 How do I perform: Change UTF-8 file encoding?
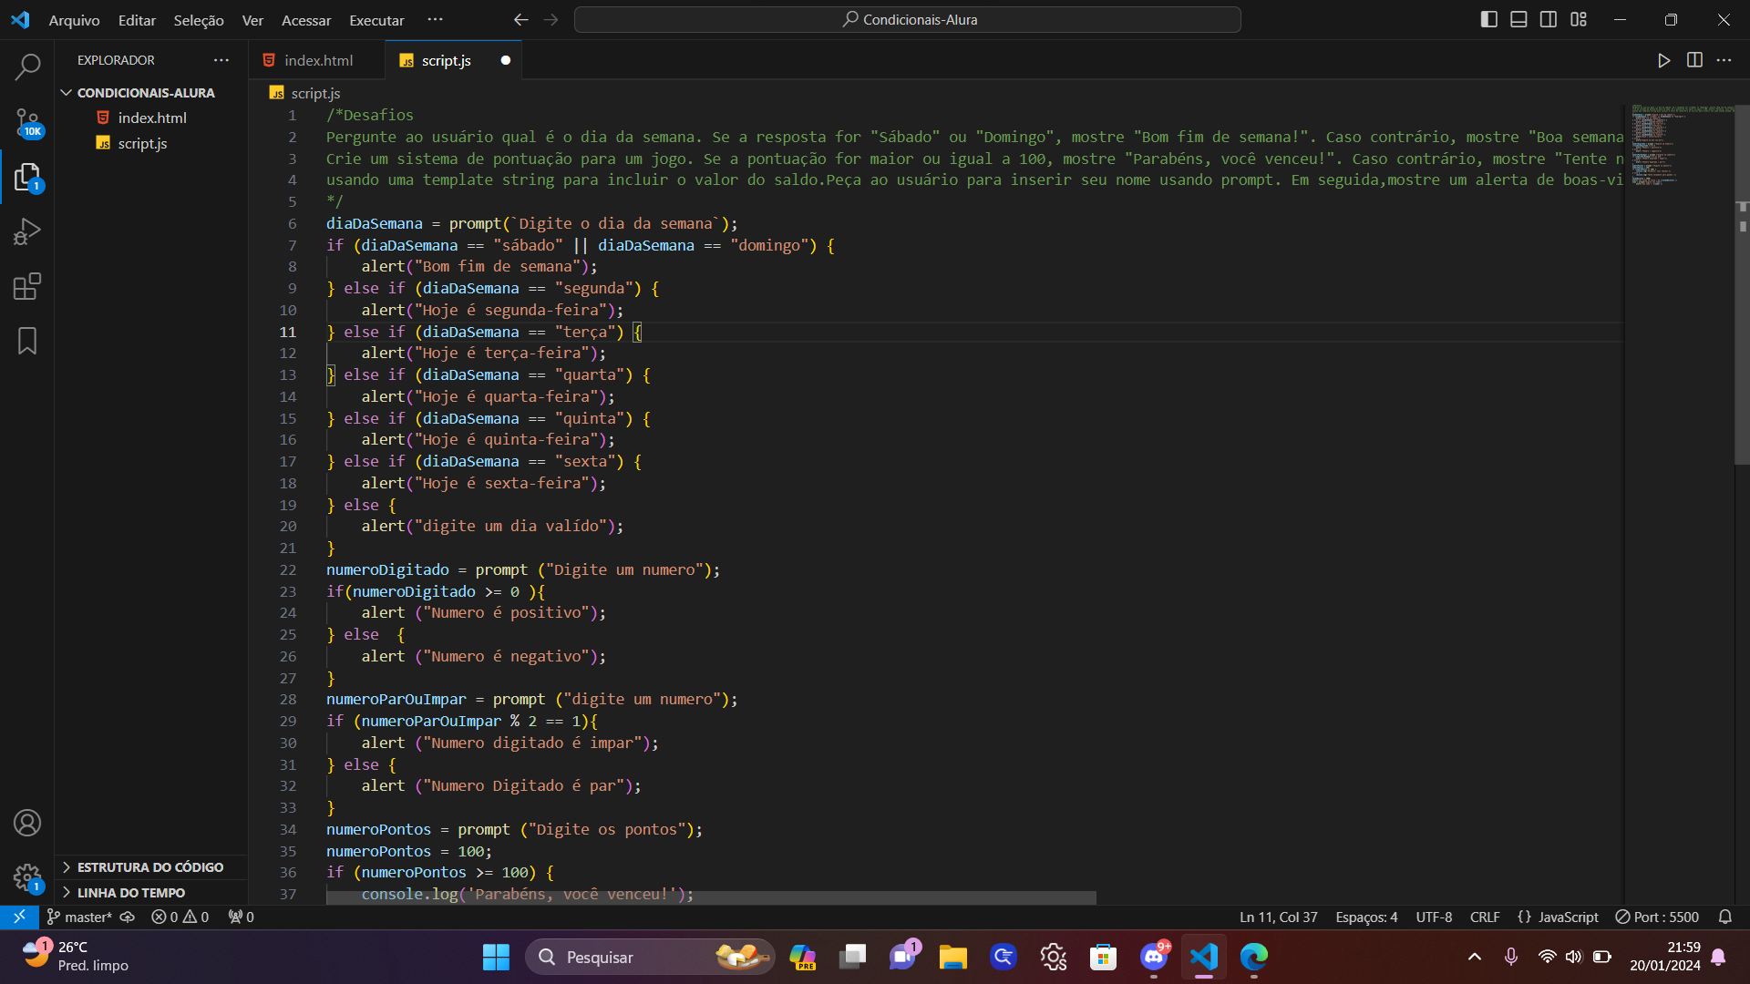pyautogui.click(x=1434, y=917)
